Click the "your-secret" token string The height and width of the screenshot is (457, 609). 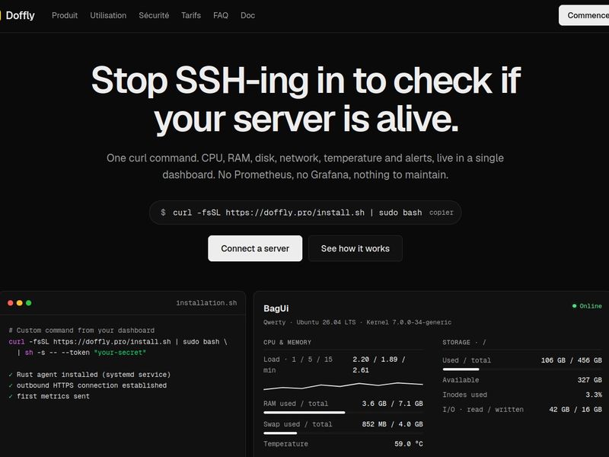tap(120, 353)
